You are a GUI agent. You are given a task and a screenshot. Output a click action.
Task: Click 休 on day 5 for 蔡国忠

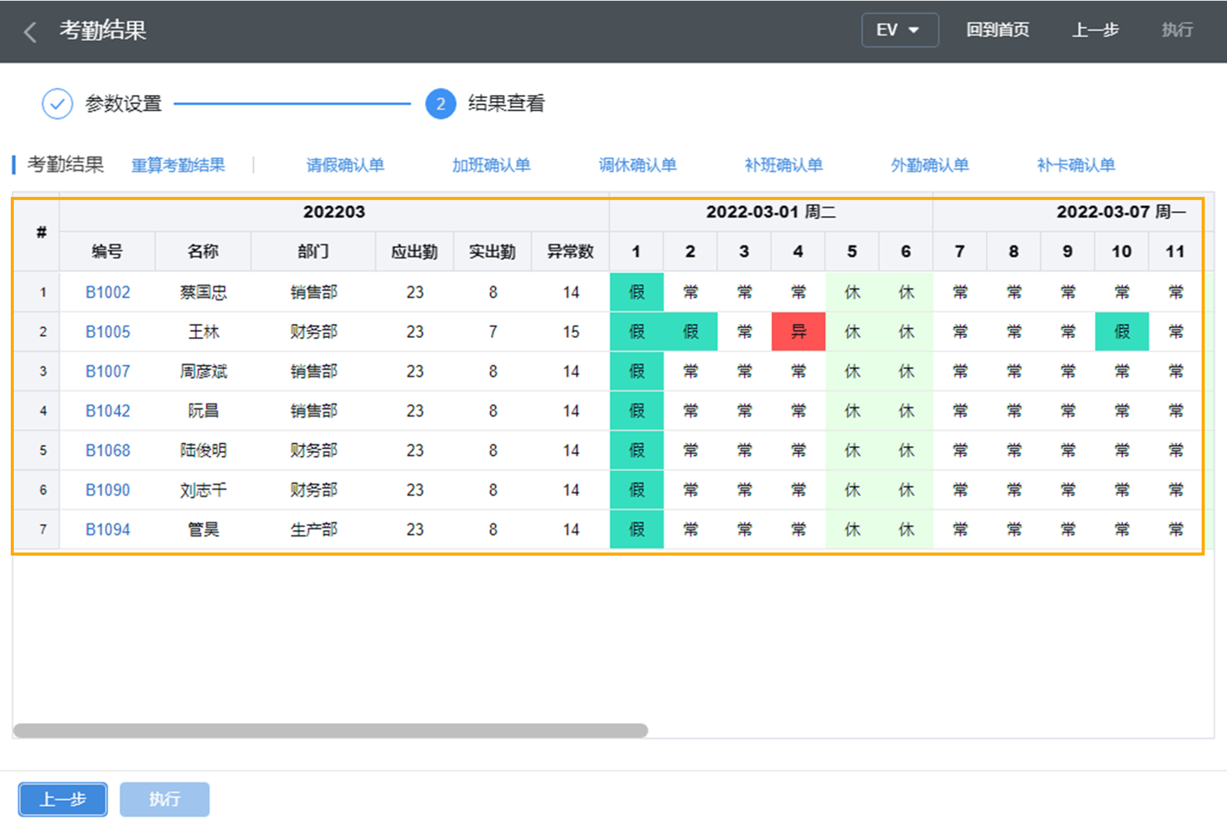click(x=852, y=292)
